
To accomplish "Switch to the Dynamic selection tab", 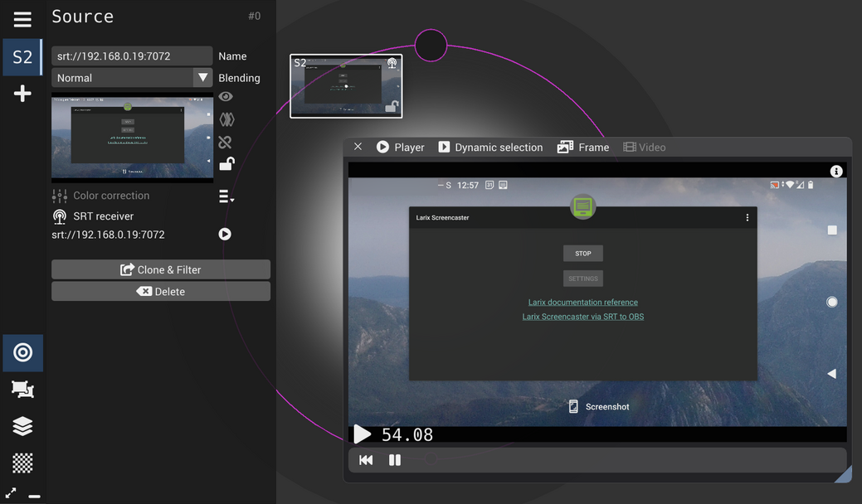I will [490, 147].
